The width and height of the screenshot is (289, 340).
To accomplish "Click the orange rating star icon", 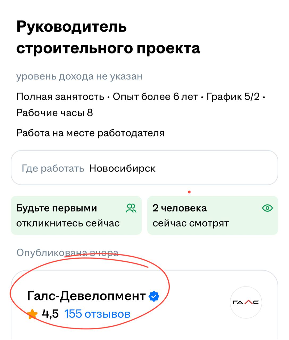I will coord(32,314).
